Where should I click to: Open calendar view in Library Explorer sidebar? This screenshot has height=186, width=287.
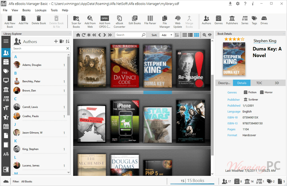pos(6,126)
